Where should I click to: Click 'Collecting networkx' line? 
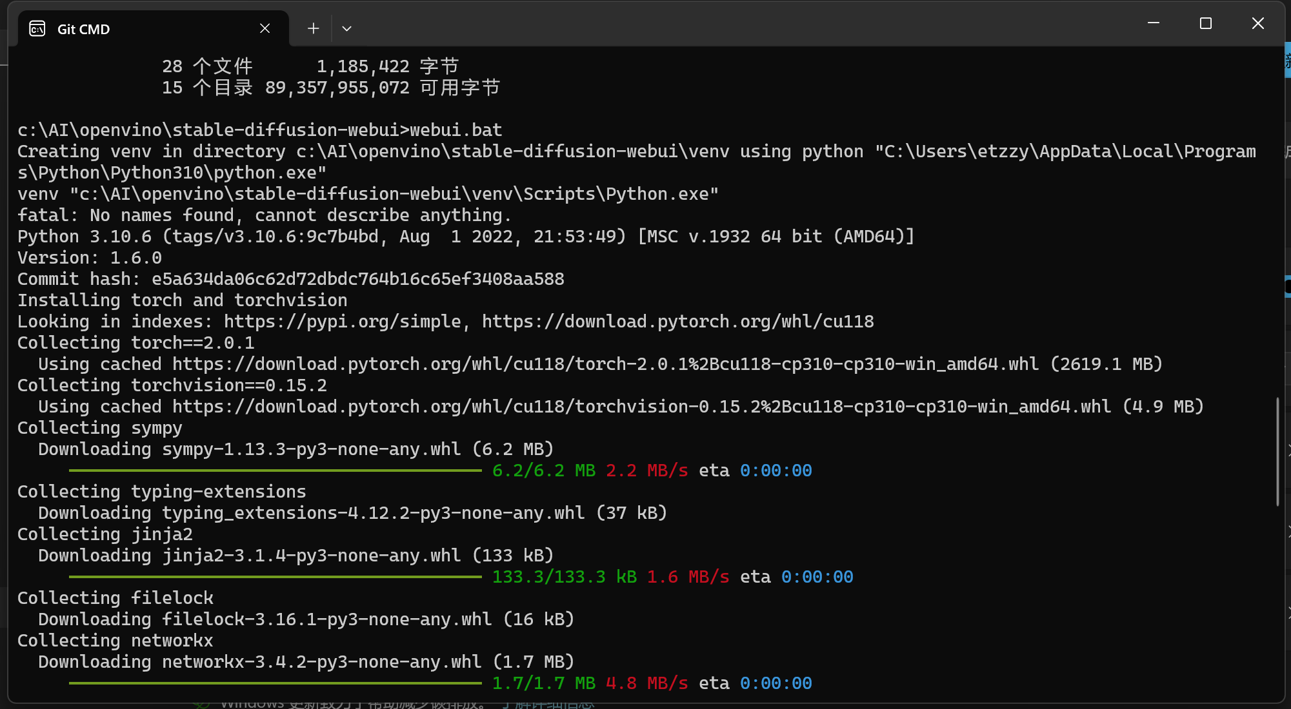(115, 641)
